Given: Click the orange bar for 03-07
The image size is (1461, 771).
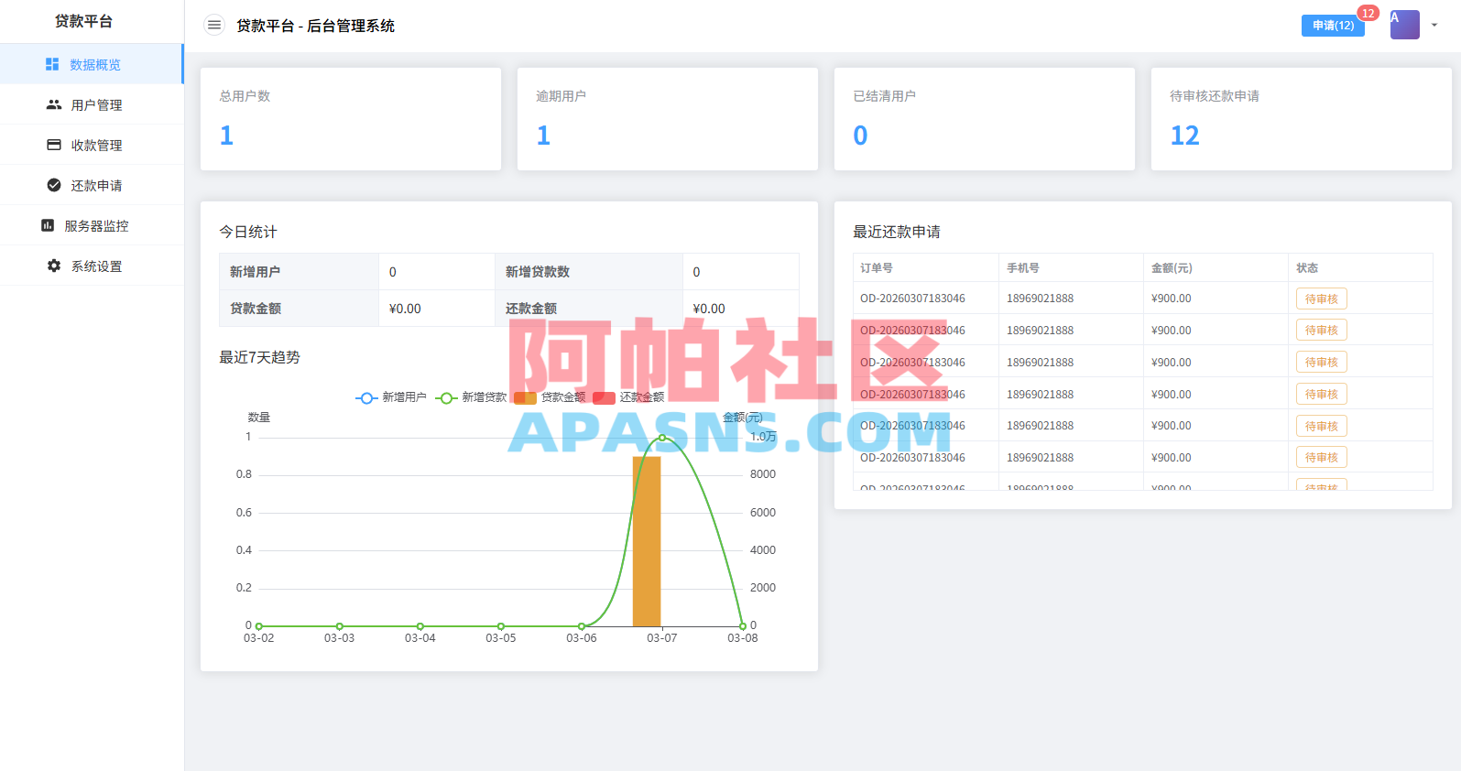Looking at the screenshot, I should (x=647, y=541).
